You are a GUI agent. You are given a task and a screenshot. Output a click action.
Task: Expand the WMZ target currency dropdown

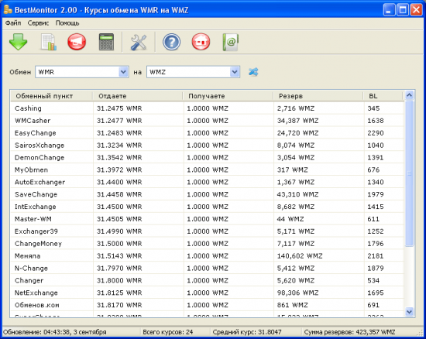coord(235,72)
